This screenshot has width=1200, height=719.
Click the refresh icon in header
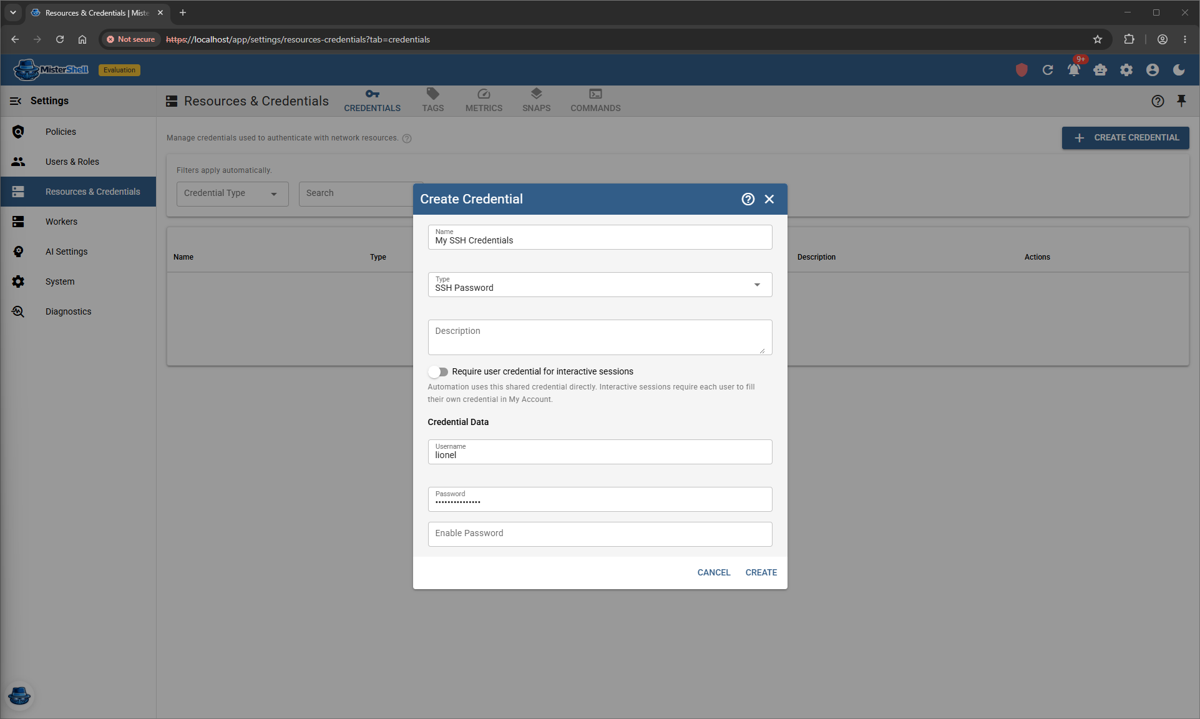tap(1048, 70)
